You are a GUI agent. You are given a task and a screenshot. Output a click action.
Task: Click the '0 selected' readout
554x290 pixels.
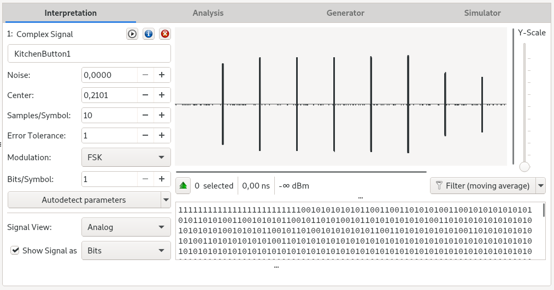[214, 186]
